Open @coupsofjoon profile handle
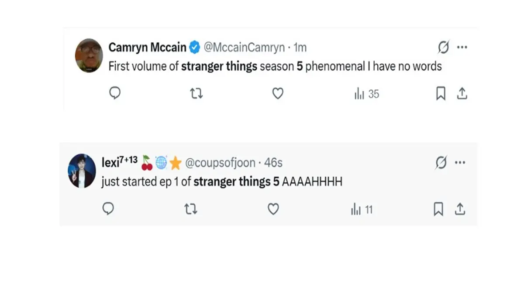524x284 pixels. coord(221,163)
